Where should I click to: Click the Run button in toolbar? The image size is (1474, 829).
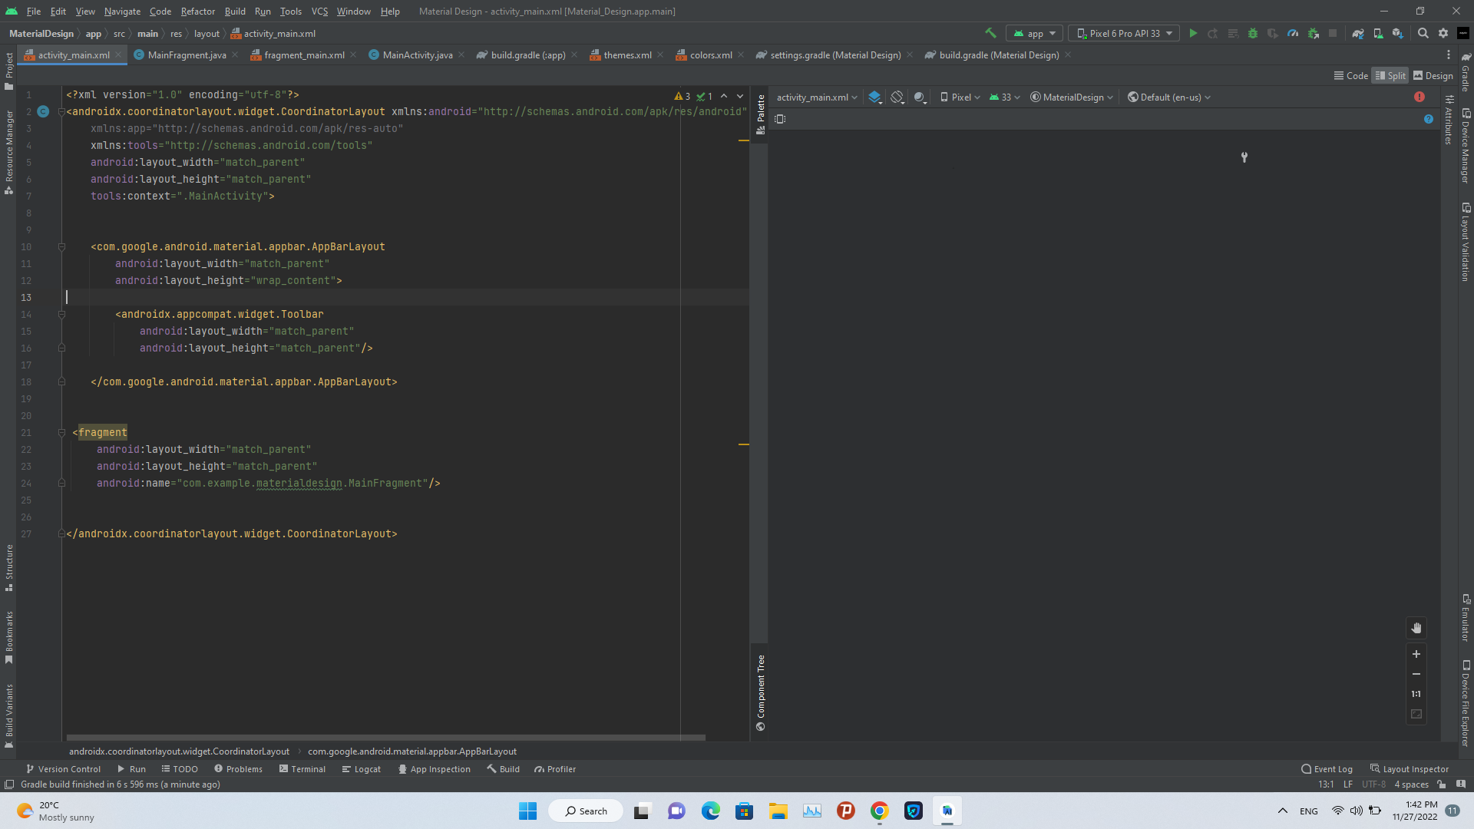point(1195,34)
